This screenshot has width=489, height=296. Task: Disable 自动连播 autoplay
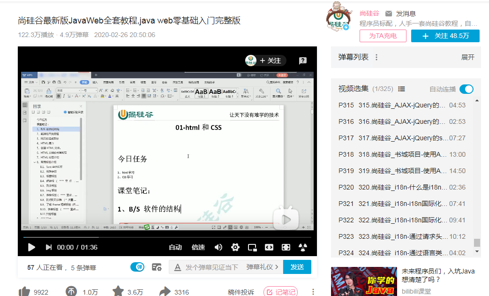tap(466, 88)
